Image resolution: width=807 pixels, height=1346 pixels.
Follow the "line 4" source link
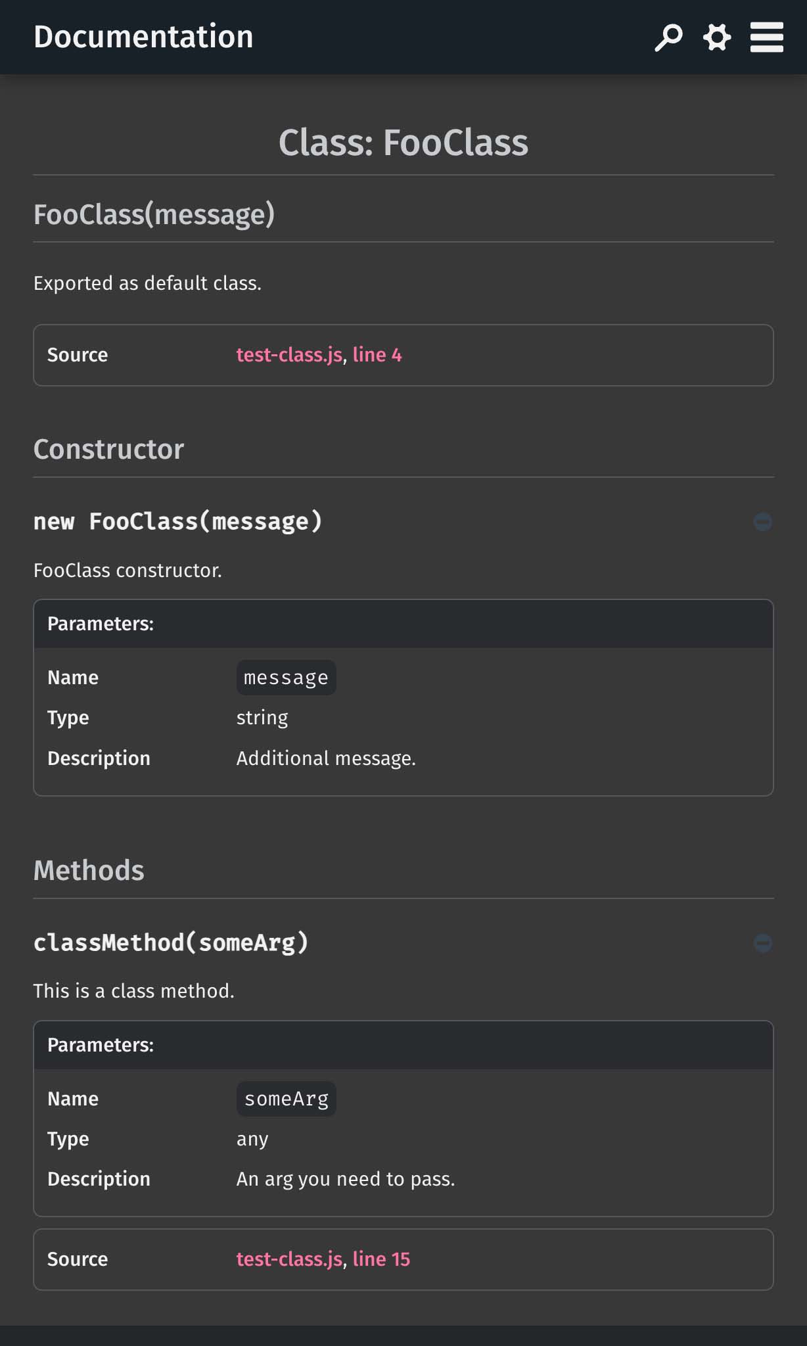pyautogui.click(x=377, y=355)
